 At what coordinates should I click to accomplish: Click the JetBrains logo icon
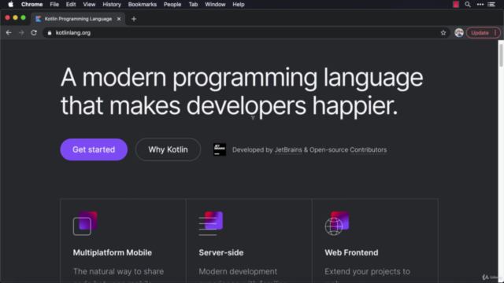220,149
